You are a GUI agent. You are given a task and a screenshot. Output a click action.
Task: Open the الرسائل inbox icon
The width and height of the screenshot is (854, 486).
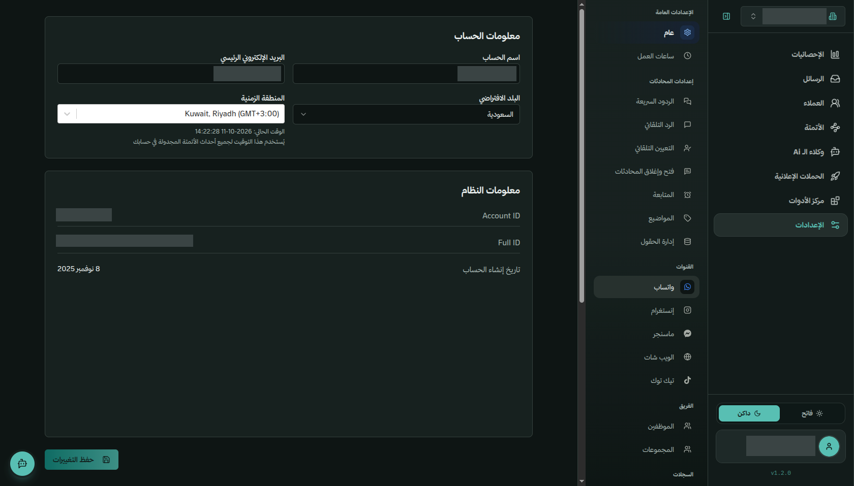835,79
